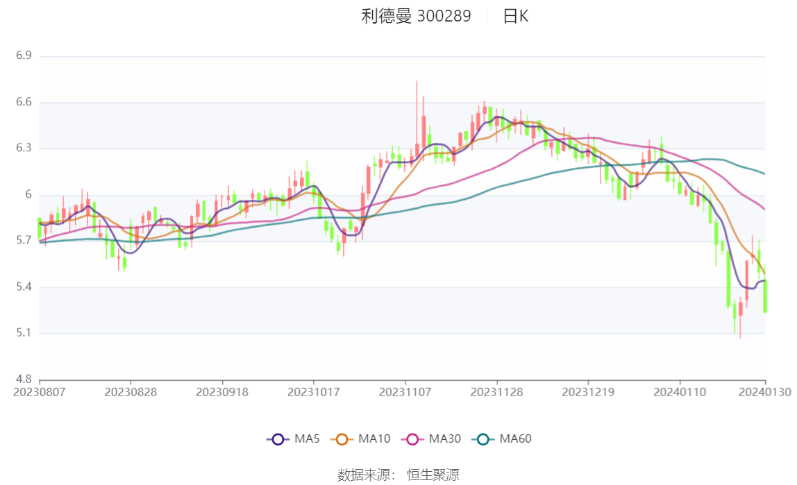Click the 5.4 price axis label
797x485 pixels.
coord(24,287)
